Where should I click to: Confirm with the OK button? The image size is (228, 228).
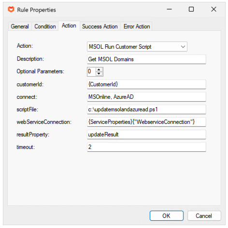(x=167, y=216)
